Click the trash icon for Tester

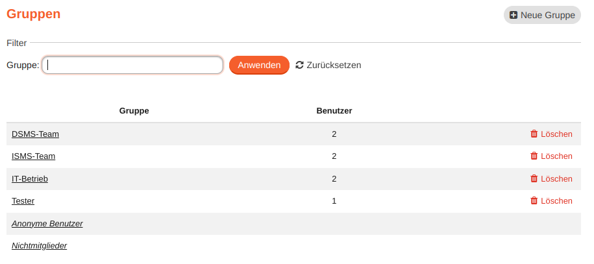[534, 200]
